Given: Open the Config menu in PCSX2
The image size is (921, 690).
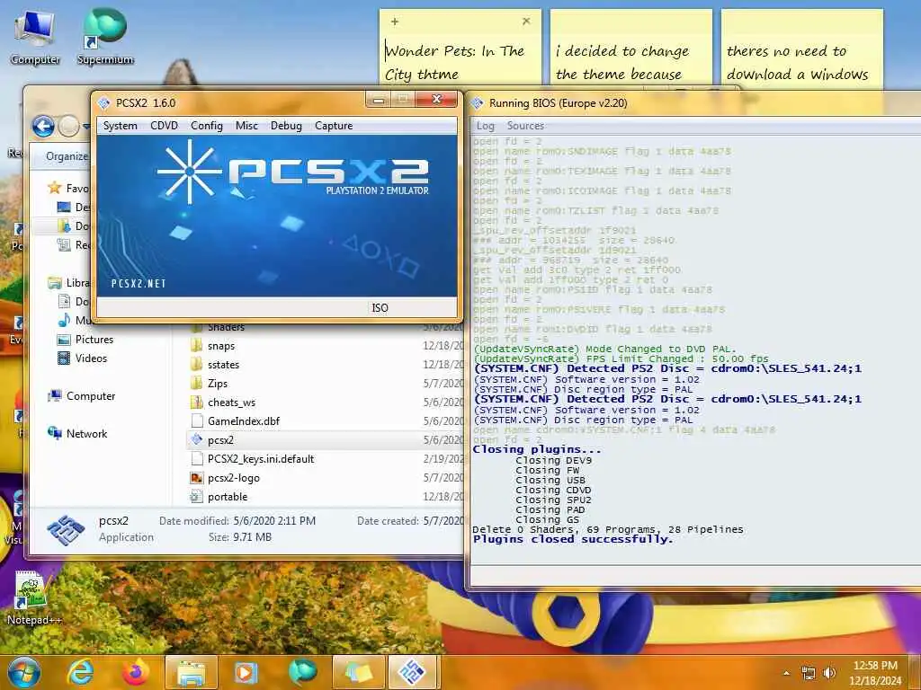Looking at the screenshot, I should 207,126.
